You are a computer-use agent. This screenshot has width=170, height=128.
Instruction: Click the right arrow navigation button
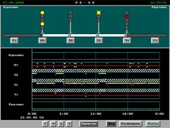coord(69,124)
